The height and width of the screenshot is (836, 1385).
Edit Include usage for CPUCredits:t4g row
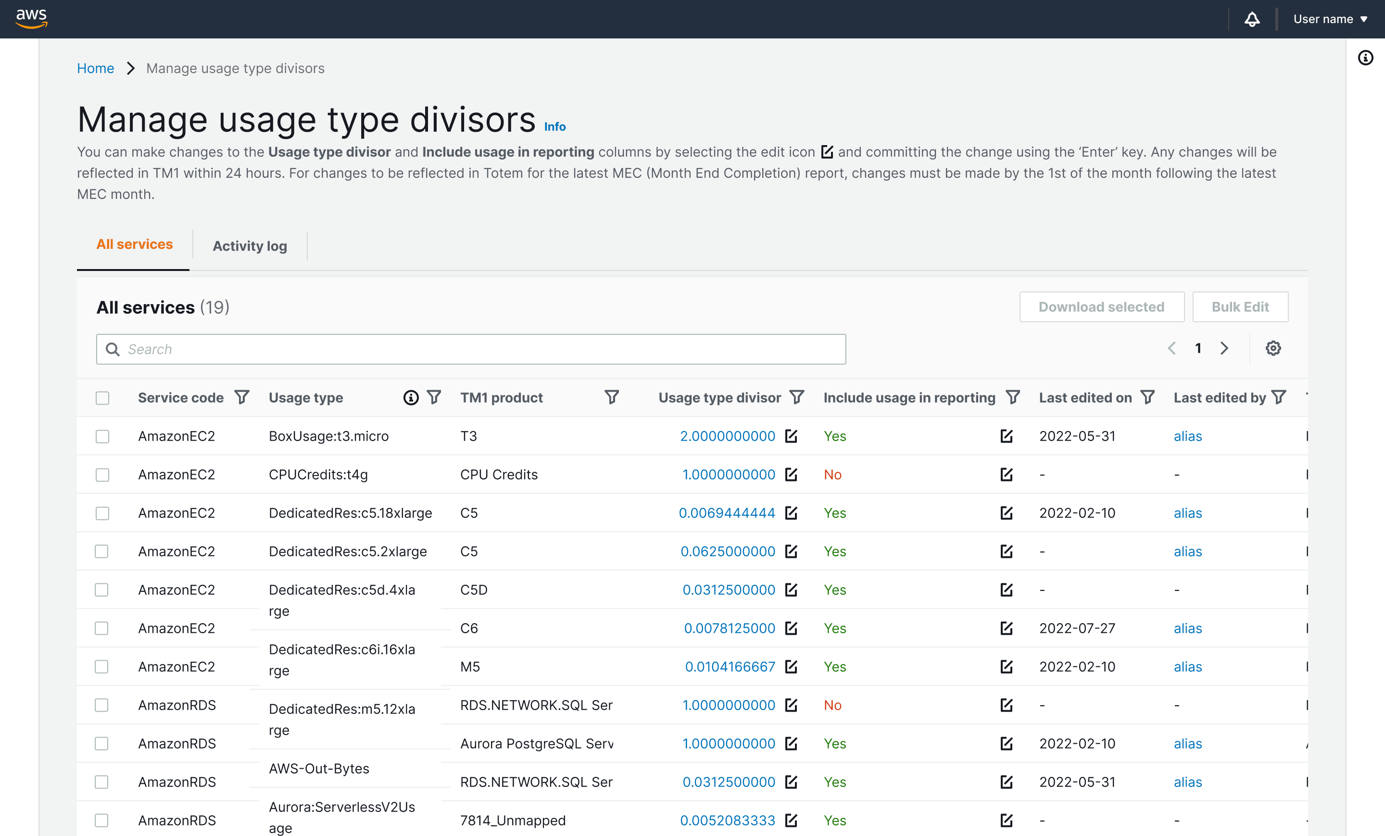[1006, 474]
